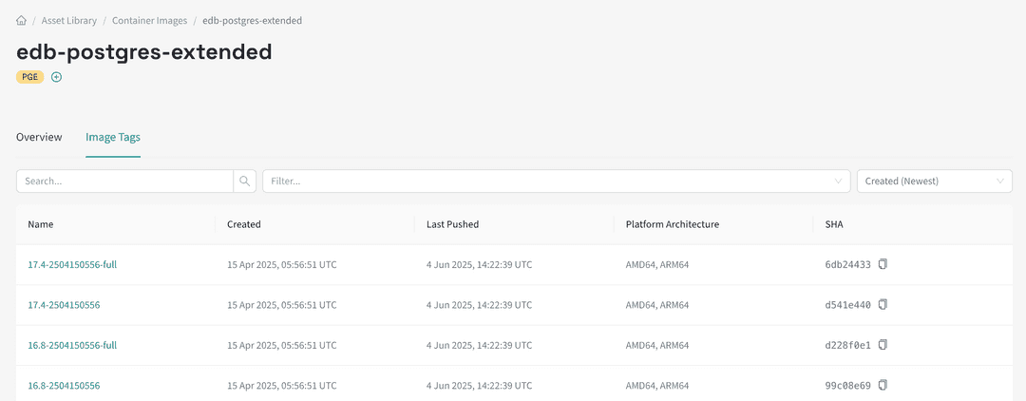
Task: Select the Image Tags tab
Action: coord(113,138)
